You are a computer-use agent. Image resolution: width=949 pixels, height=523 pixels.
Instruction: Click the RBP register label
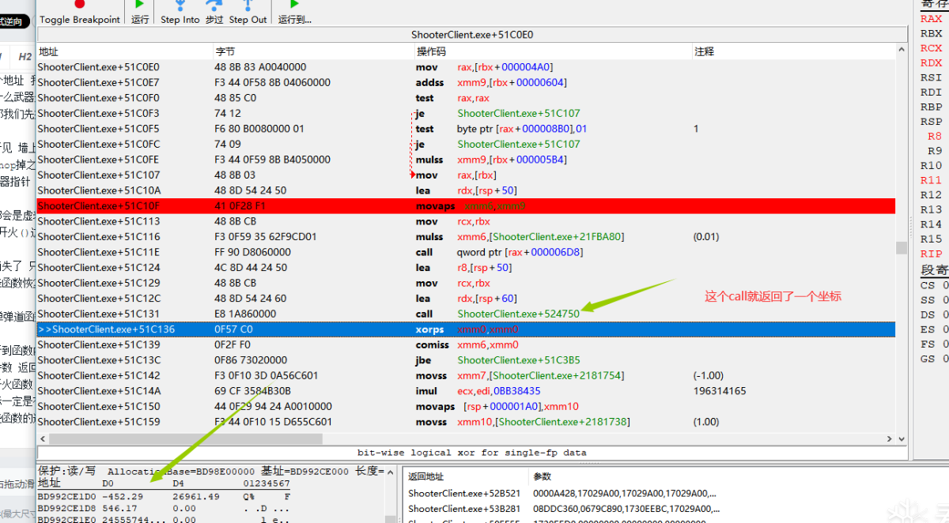[931, 107]
